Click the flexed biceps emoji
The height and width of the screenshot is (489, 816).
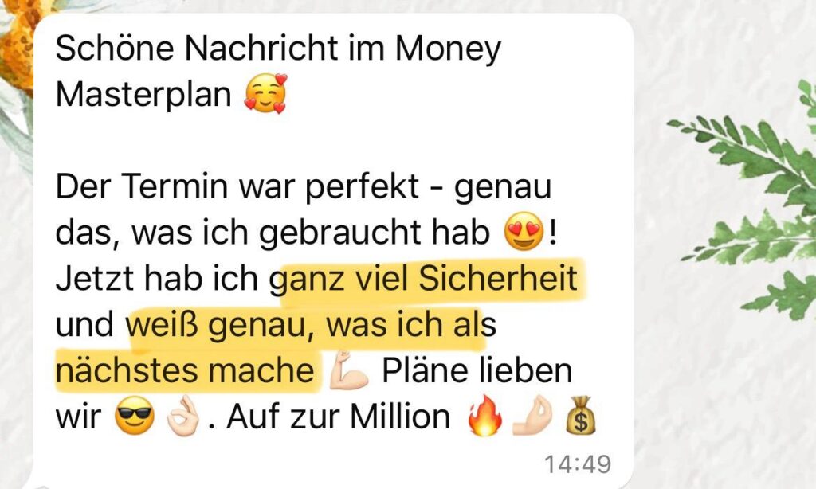click(x=349, y=370)
